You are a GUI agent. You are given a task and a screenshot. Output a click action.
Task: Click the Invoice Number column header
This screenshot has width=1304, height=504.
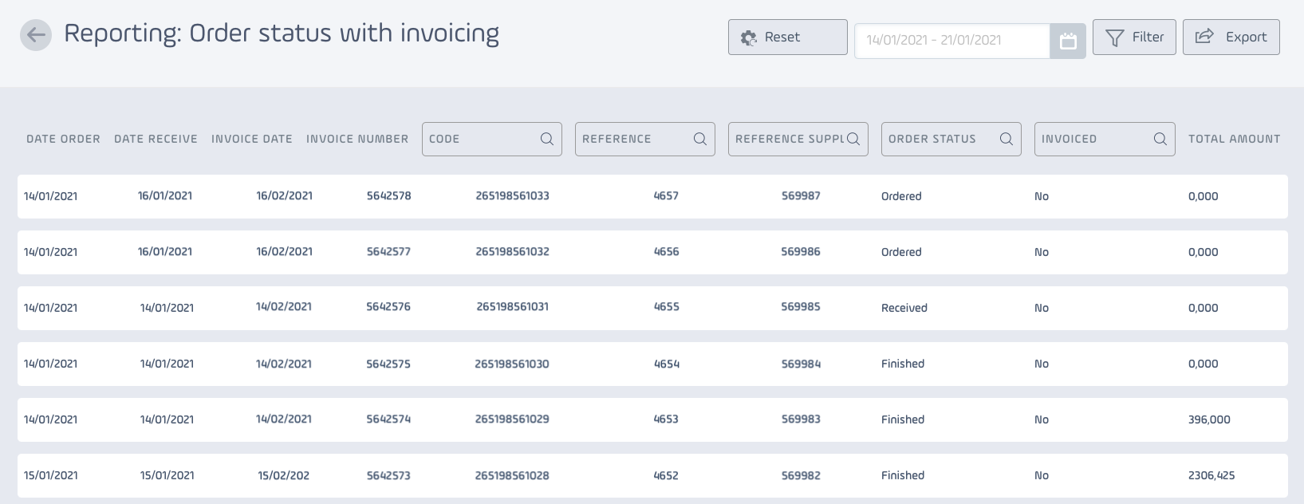[357, 139]
